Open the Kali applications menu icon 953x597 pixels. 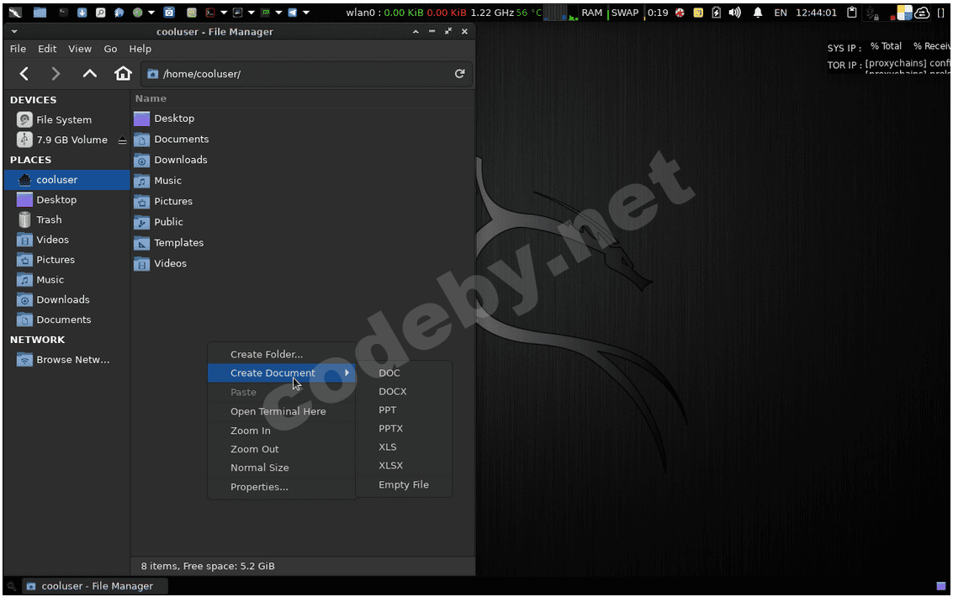[14, 12]
